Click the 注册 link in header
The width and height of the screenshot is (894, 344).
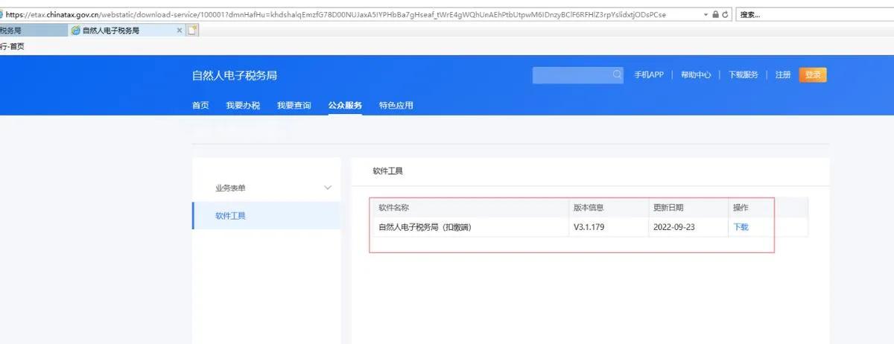pos(782,74)
